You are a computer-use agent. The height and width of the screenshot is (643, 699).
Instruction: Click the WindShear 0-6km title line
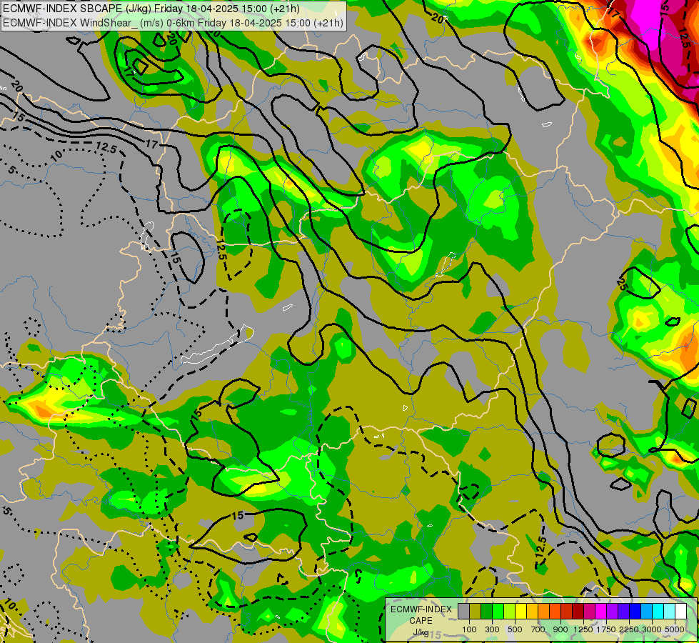[173, 23]
